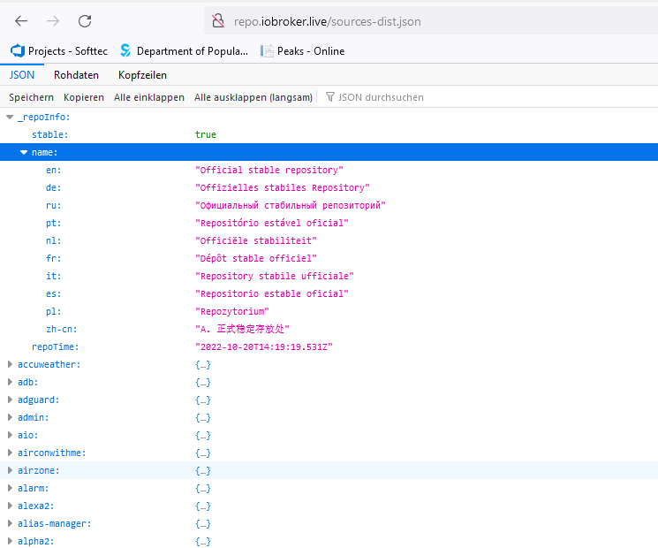
Task: Open the Projects - Softtec bookmark
Action: point(59,50)
